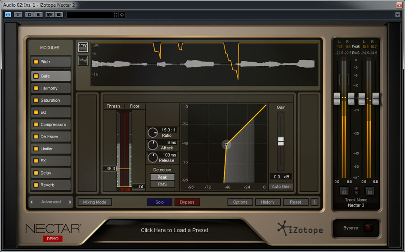This screenshot has width=405, height=252.
Task: Toggle the Reverb module on or off
Action: click(35, 185)
